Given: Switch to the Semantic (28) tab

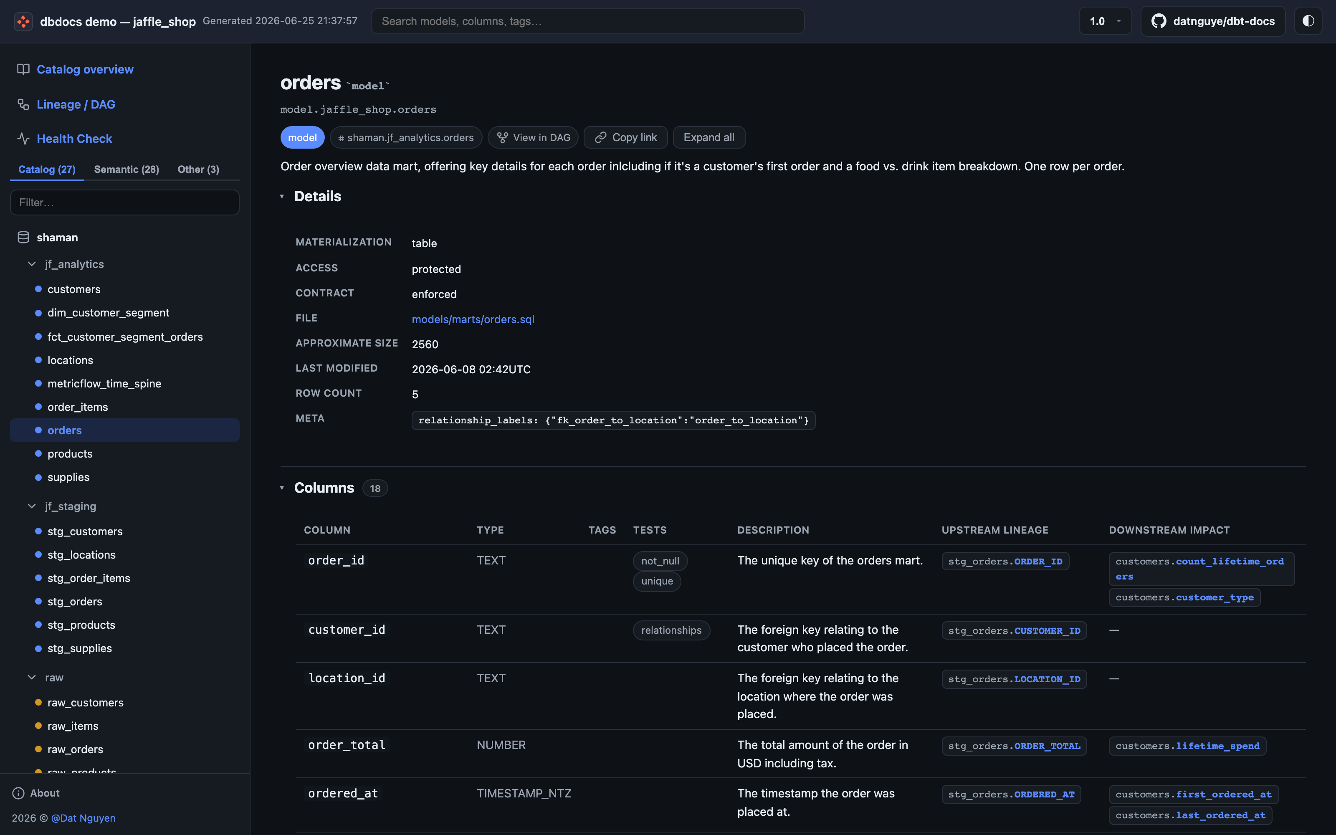Looking at the screenshot, I should [127, 170].
